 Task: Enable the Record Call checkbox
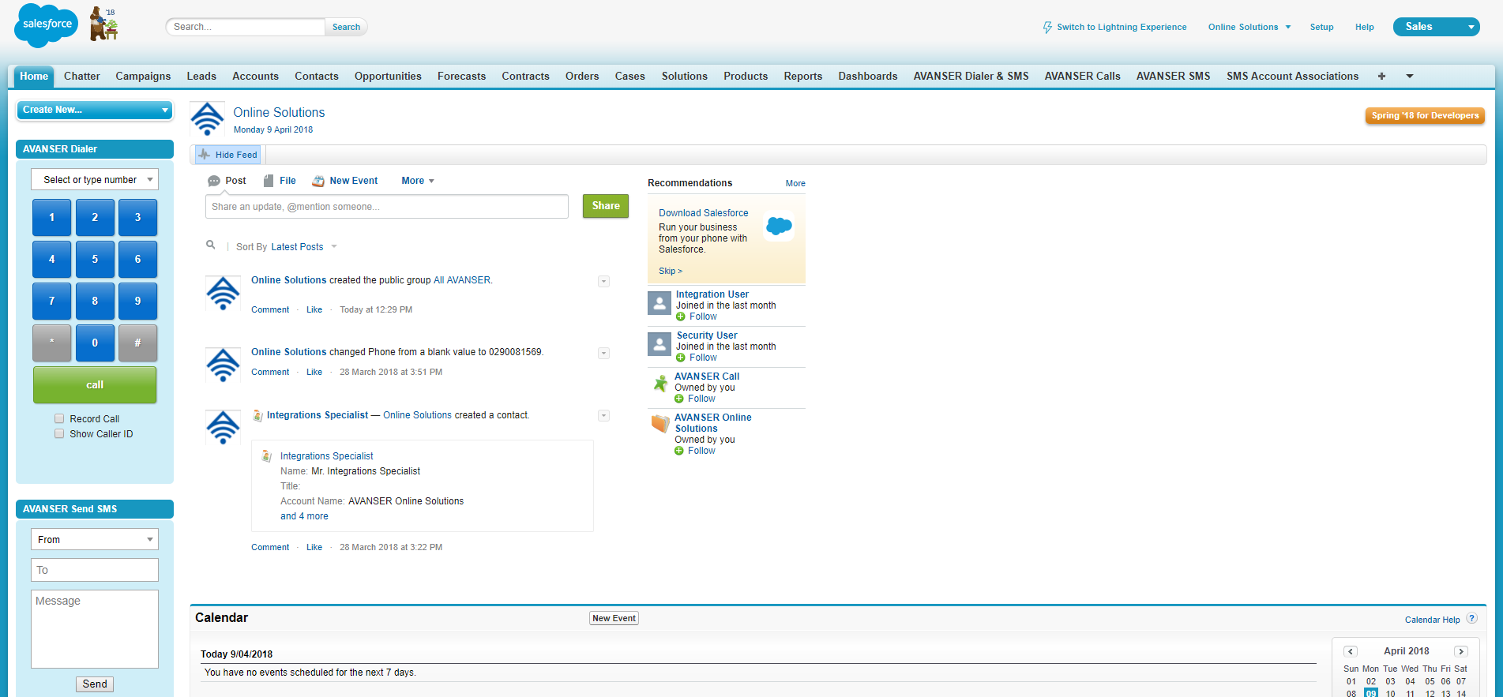tap(59, 418)
